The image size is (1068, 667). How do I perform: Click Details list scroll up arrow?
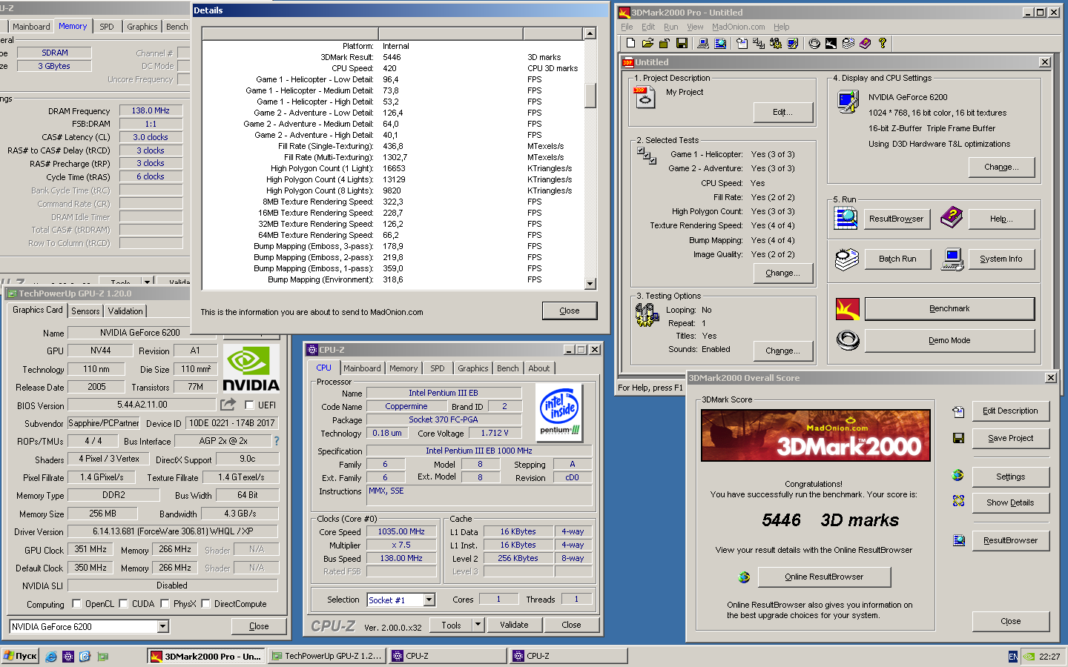click(590, 33)
